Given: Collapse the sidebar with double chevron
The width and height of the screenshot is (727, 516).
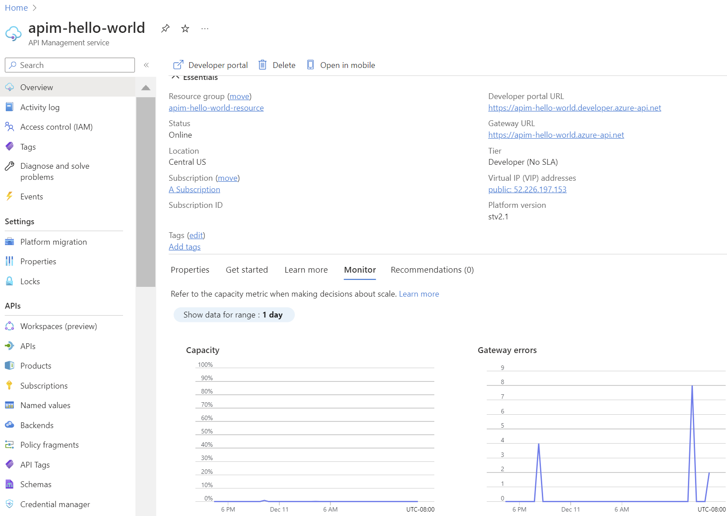Looking at the screenshot, I should point(146,65).
